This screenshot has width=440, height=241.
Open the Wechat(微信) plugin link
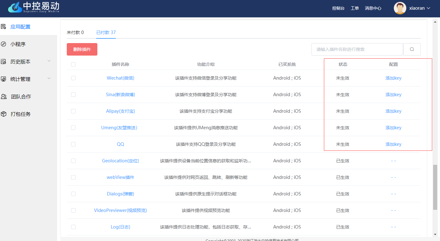click(x=120, y=78)
